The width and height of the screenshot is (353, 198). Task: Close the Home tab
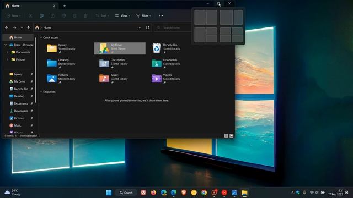(54, 6)
